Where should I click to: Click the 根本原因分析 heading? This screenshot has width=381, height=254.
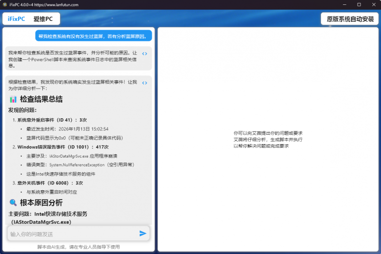(41, 202)
